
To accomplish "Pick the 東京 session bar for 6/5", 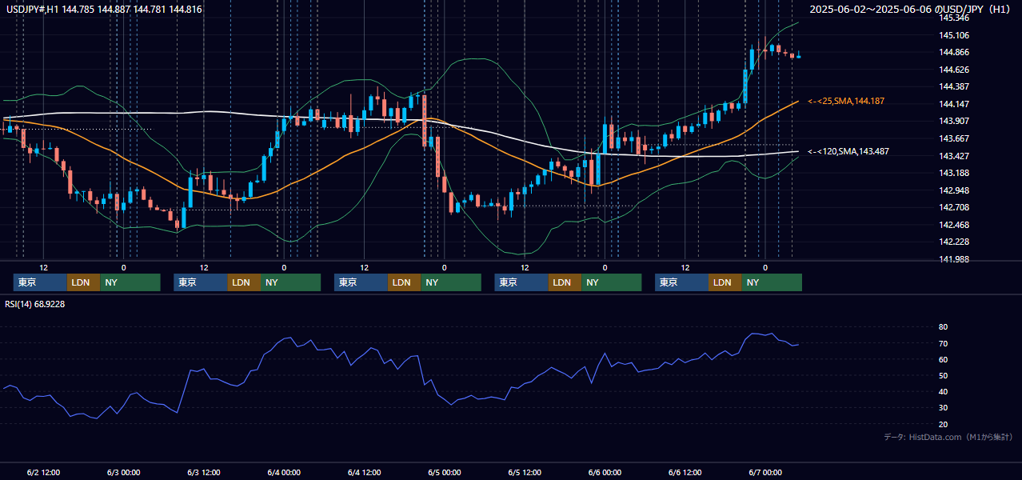I will coord(521,282).
